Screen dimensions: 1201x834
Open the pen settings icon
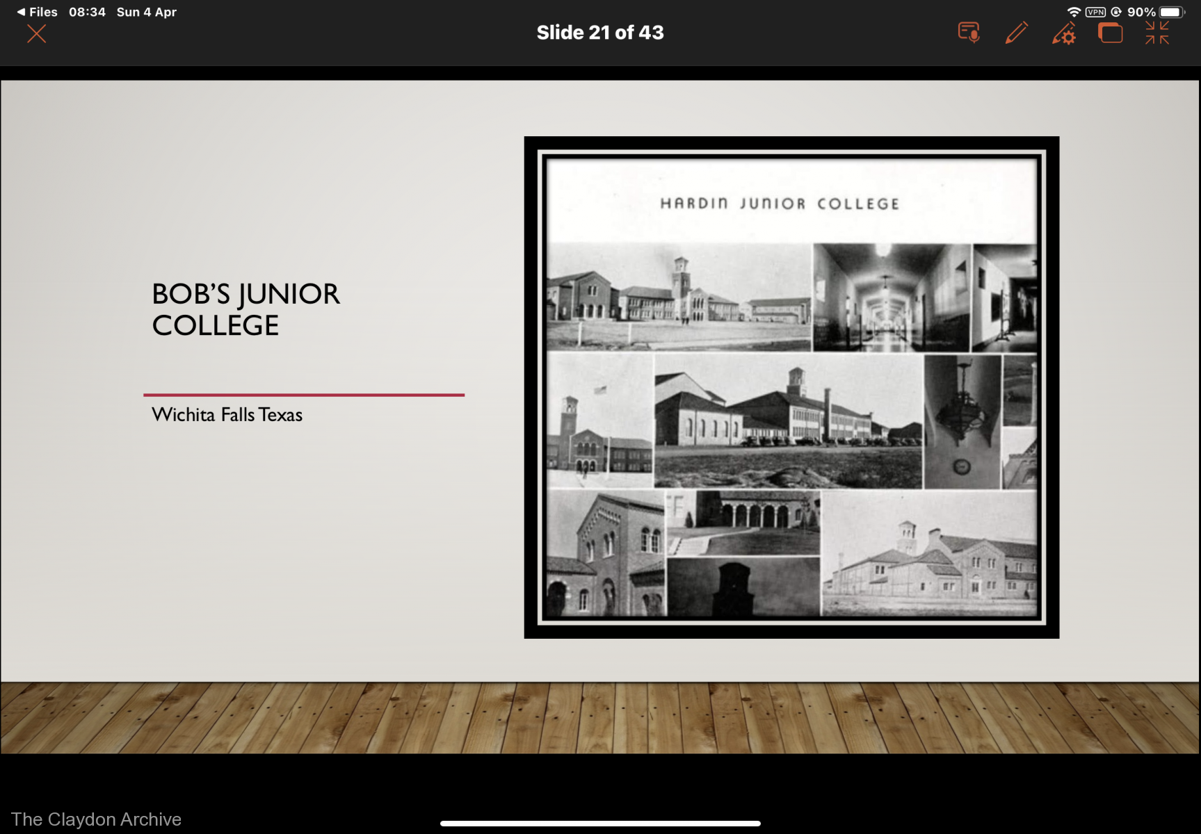(1063, 33)
